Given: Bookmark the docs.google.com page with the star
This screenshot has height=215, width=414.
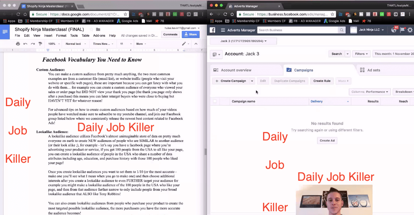Looking at the screenshot, I should [126, 14].
